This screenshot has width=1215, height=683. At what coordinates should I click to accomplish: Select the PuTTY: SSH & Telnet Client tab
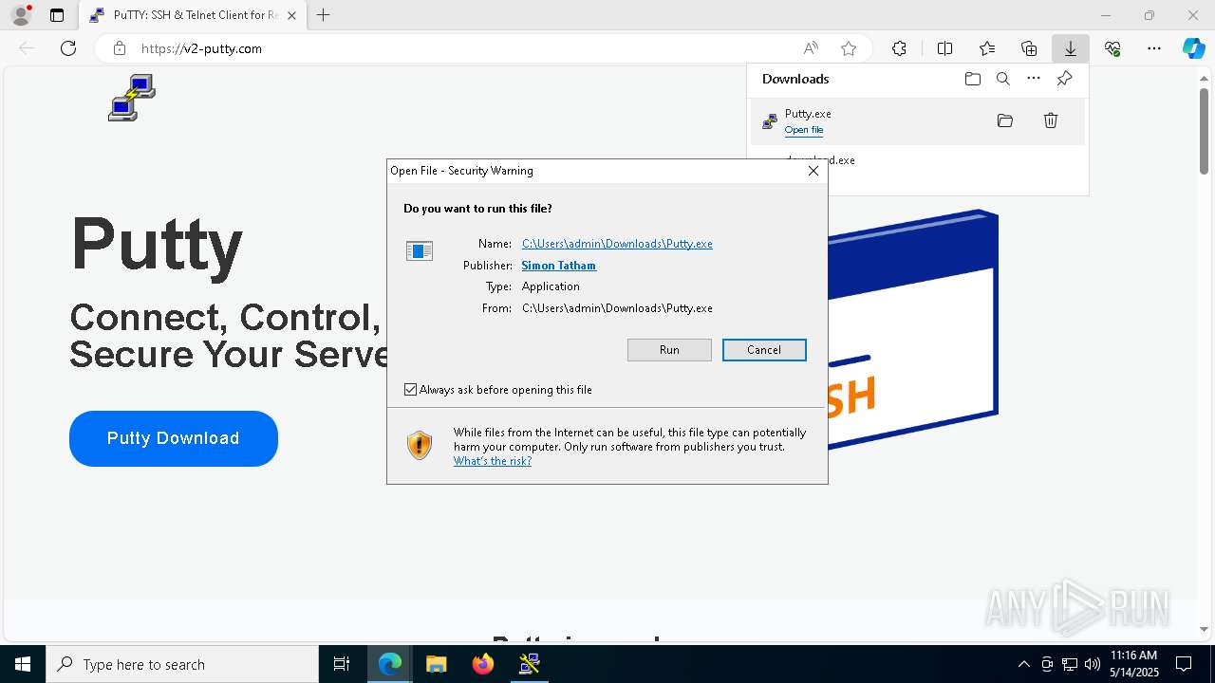pyautogui.click(x=191, y=15)
